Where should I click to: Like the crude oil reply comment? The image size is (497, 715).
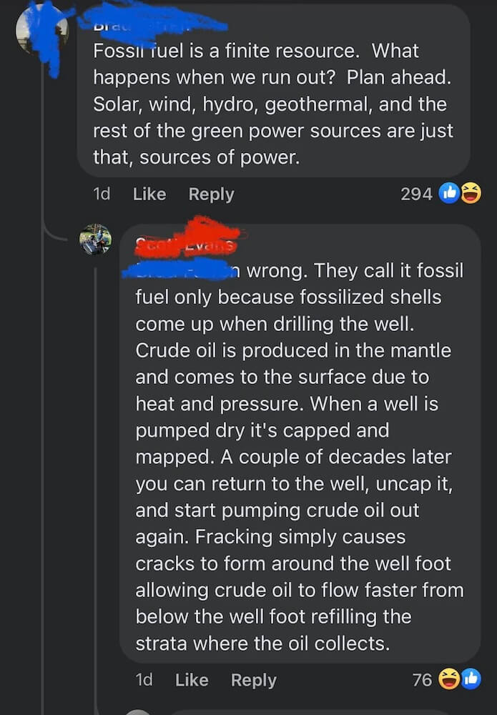[191, 679]
